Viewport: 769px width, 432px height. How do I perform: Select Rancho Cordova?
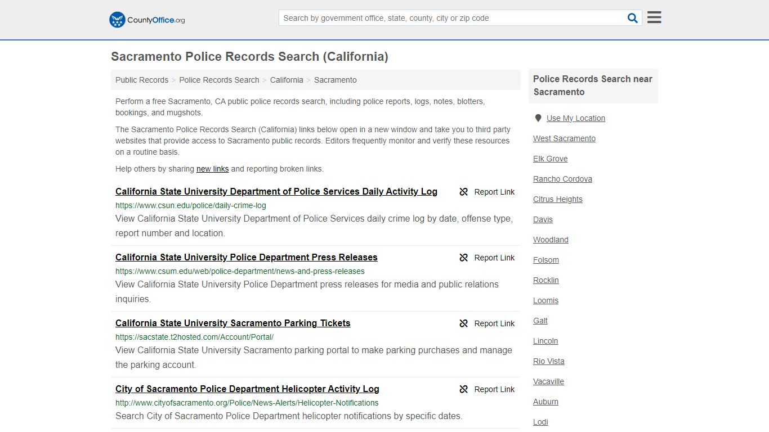[x=562, y=179]
